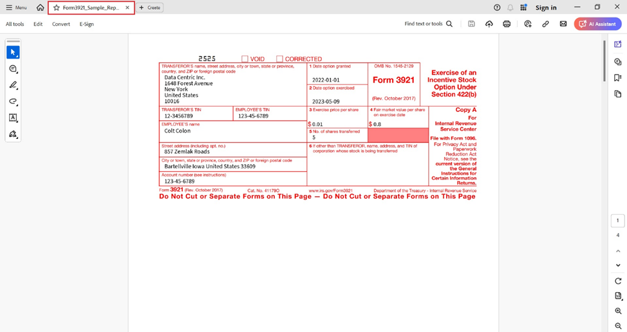Open the Help question mark icon

(496, 8)
